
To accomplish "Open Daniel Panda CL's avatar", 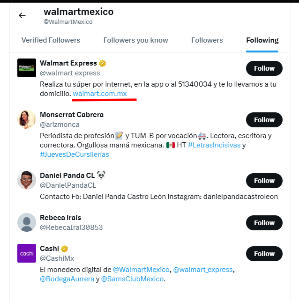I will [x=27, y=180].
